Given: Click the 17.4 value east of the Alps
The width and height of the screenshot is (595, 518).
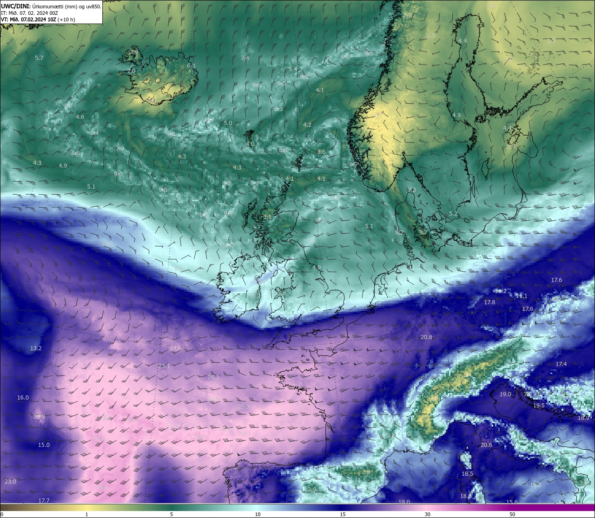Looking at the screenshot, I should [561, 364].
